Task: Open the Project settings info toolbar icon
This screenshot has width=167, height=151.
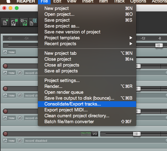Action: (33, 22)
